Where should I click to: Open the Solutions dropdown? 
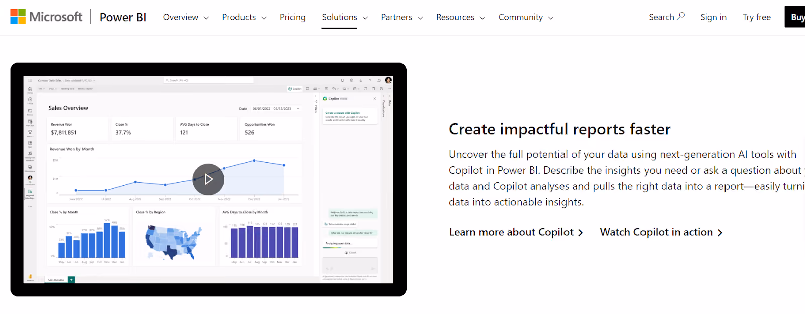pyautogui.click(x=345, y=17)
